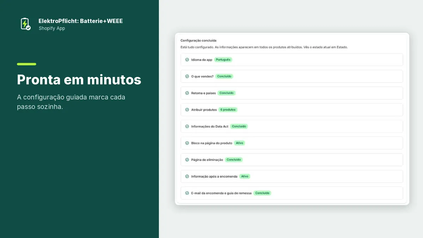Click the Concluído badge next to Data Act

[239, 126]
